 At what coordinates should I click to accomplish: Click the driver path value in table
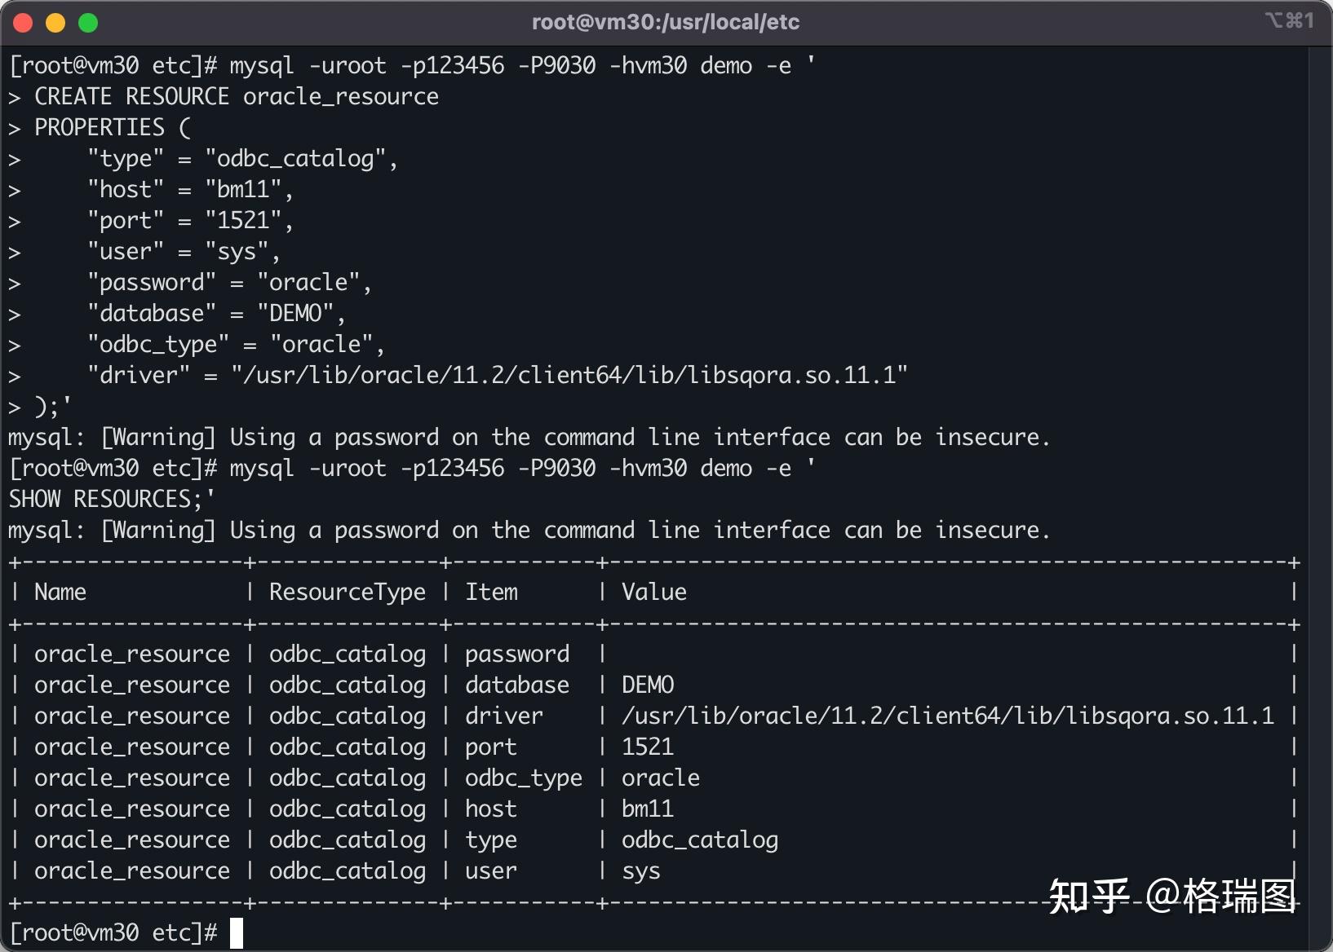[947, 716]
